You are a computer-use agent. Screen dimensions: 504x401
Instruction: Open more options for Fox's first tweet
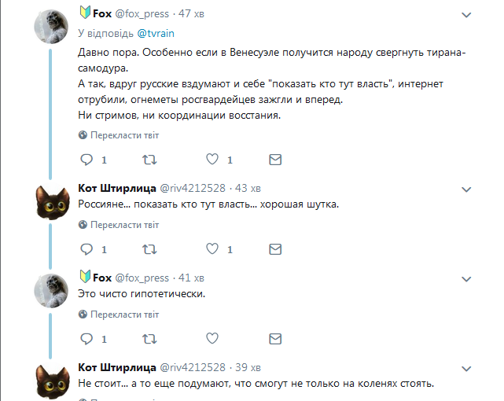tap(466, 15)
